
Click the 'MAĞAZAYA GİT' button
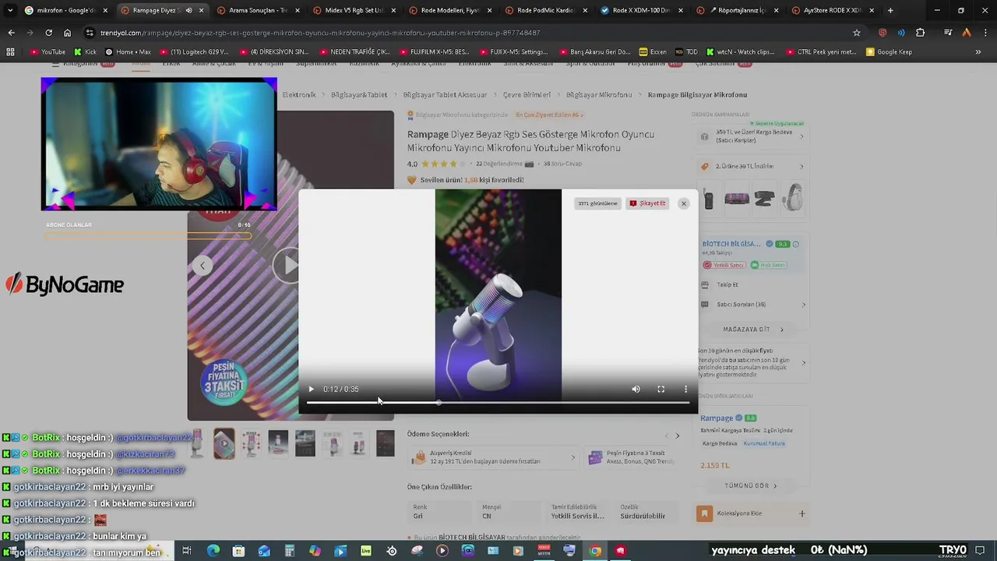tap(752, 330)
